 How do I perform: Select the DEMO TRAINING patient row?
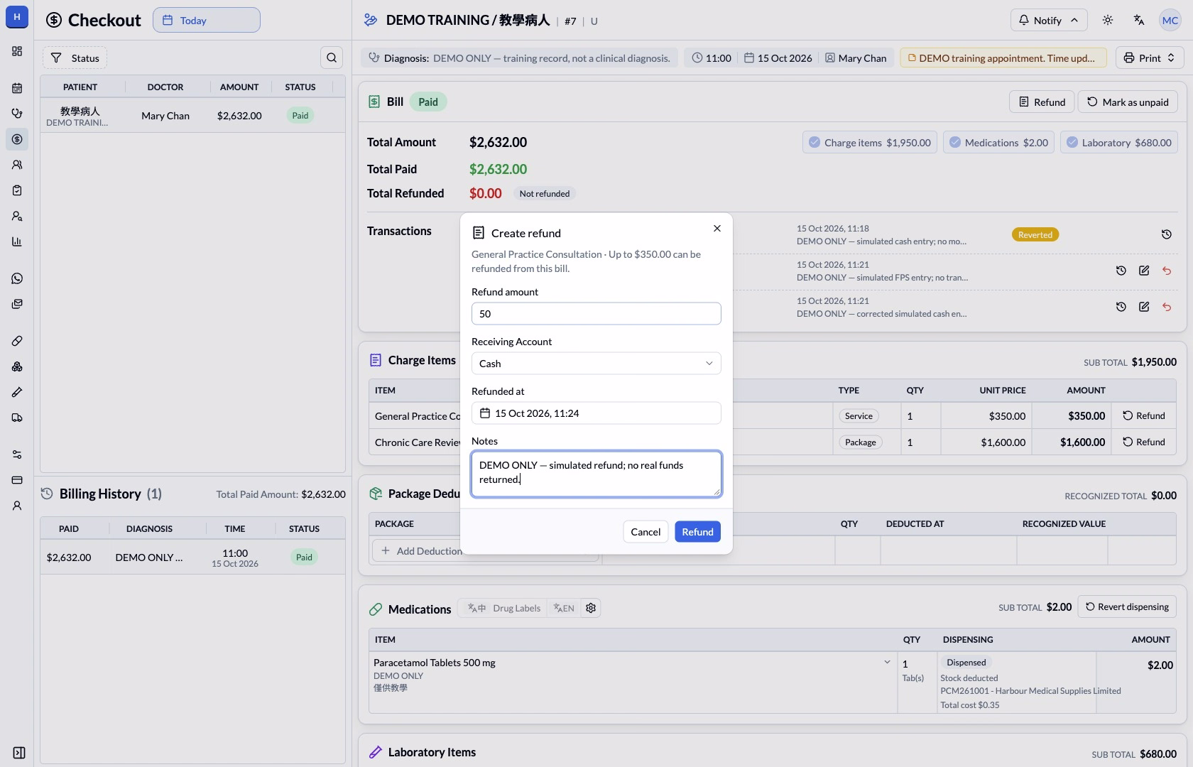click(x=192, y=115)
